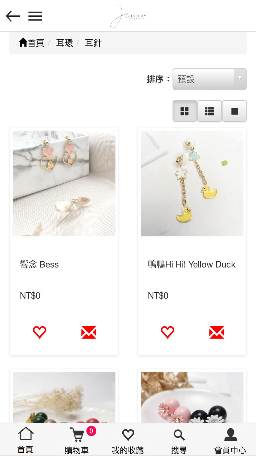
Task: Click the sort dropdown arrow
Action: [x=240, y=78]
